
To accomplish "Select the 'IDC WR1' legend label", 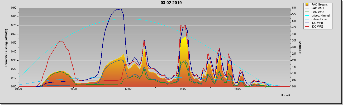I will pyautogui.click(x=317, y=23).
